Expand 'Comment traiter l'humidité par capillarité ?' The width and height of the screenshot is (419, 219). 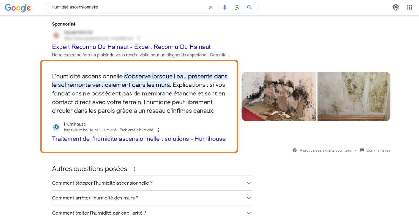pos(249,213)
